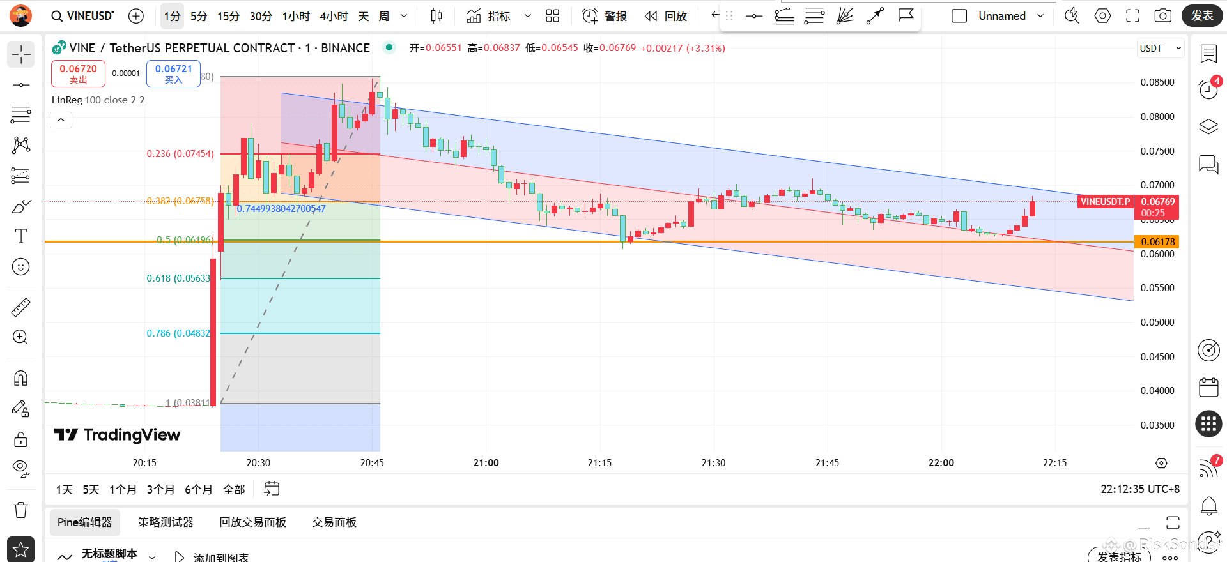Toggle the Unnamed layout checkbox square
This screenshot has height=562, width=1227.
coord(959,16)
